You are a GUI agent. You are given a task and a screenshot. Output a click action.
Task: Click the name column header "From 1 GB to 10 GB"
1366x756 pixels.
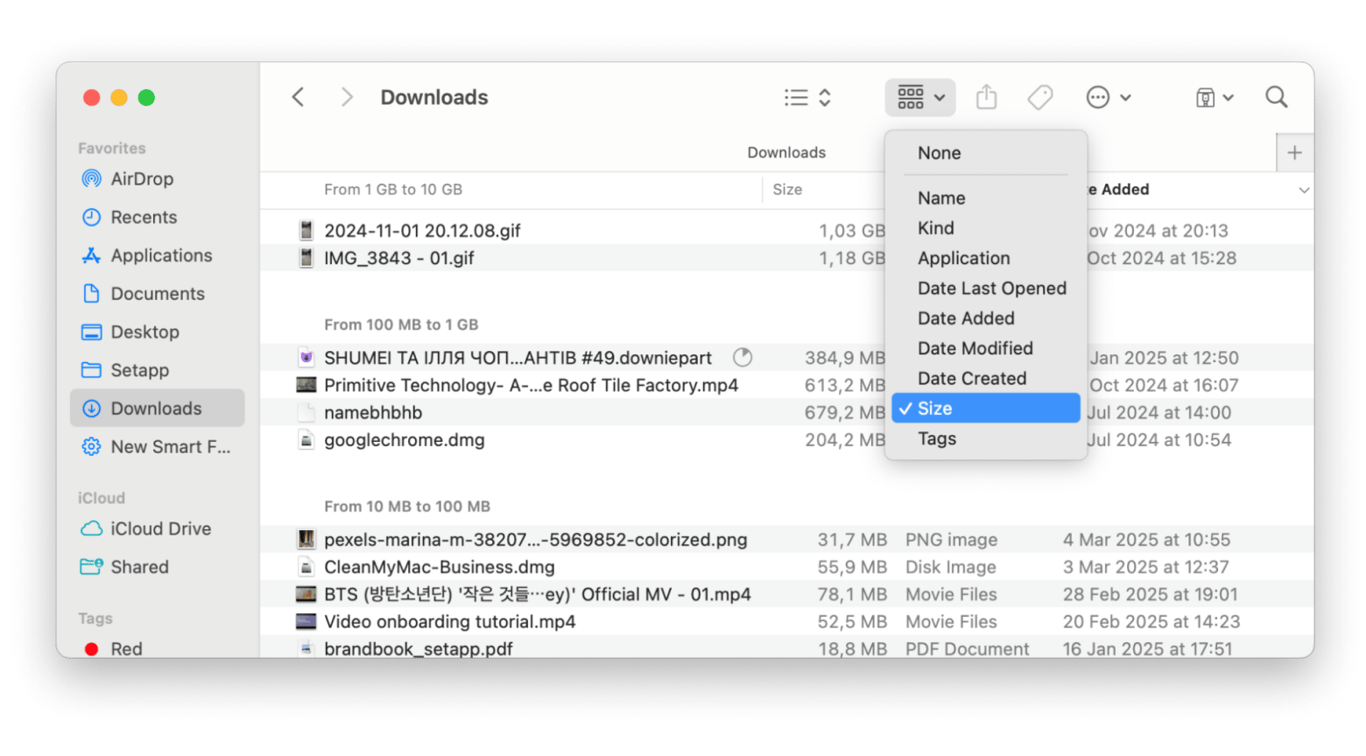[x=393, y=190]
